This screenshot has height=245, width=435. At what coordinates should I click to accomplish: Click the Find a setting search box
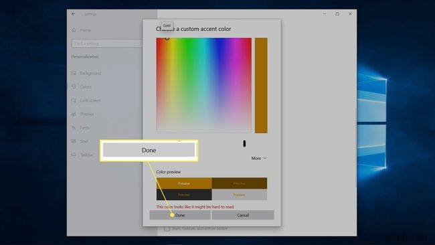coord(107,44)
